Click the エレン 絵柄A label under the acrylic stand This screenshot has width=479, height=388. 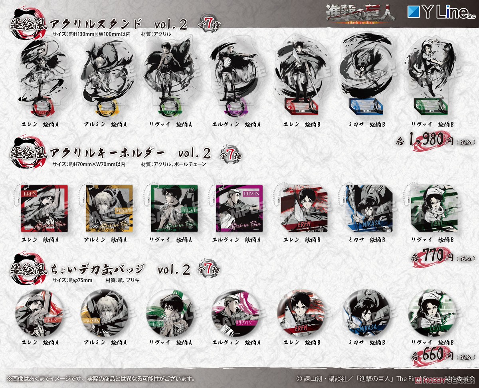tap(40, 125)
